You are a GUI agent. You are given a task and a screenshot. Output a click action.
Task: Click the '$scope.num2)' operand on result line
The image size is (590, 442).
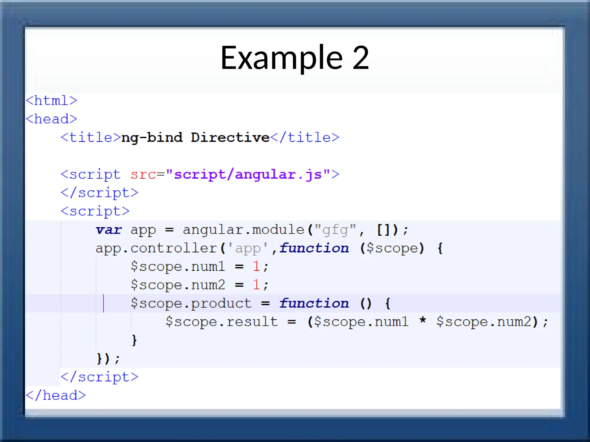coord(487,322)
